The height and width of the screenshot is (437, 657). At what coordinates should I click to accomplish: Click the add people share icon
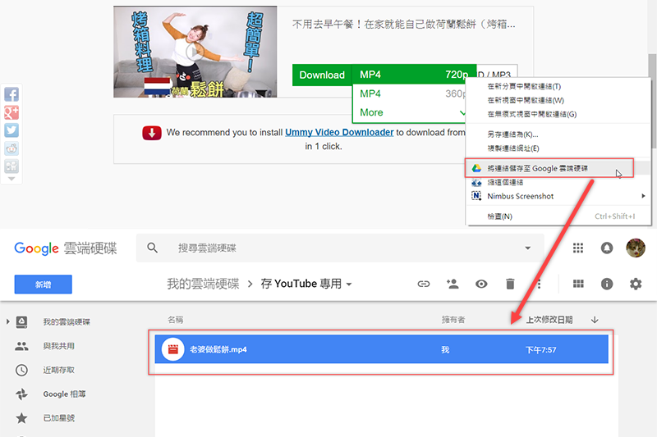[x=453, y=284]
